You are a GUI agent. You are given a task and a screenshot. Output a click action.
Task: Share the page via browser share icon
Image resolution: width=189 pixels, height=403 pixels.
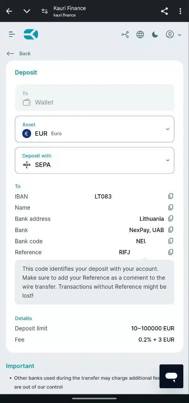[x=165, y=11]
